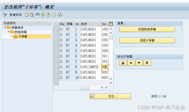Click the delete row icon in the toolbar
The width and height of the screenshot is (189, 112).
click(x=32, y=15)
